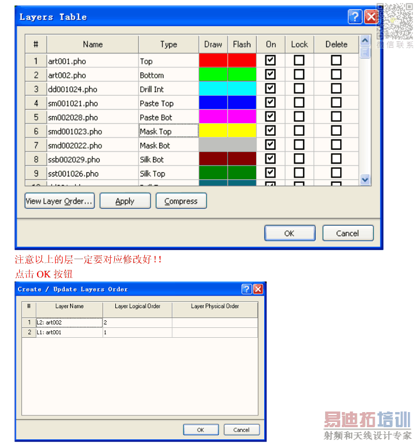Click the Delete column header
This screenshot has height=444, width=416.
tap(336, 44)
